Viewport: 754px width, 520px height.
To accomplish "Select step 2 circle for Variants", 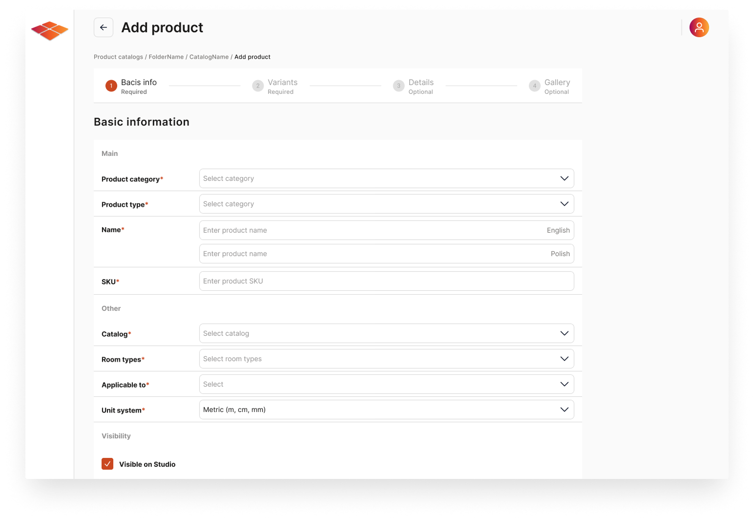I will tap(258, 86).
